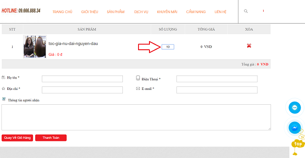This screenshot has width=305, height=158.
Task: Open toc-gia-nu-dai-nguyen-dau product link
Action: point(73,44)
